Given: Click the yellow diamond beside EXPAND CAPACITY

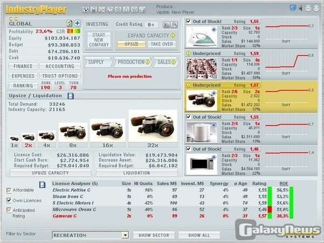Looking at the screenshot, I should pos(173,36).
